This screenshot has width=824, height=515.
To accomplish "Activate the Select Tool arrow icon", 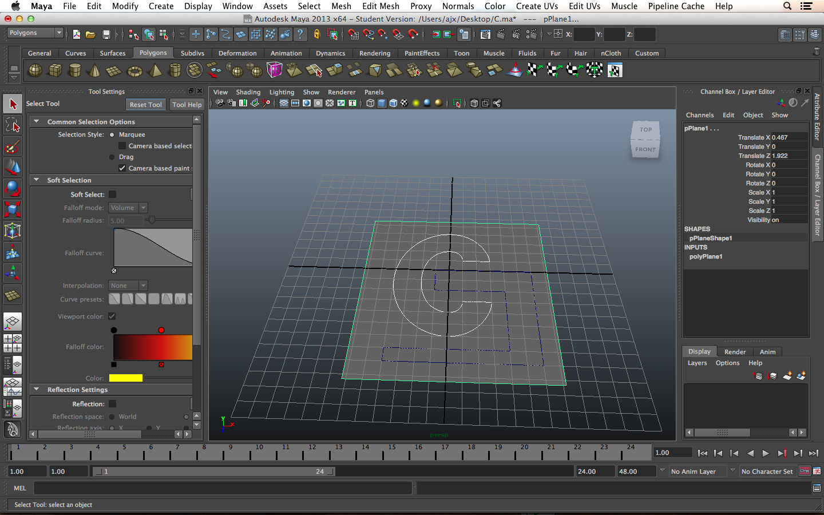I will pos(13,104).
